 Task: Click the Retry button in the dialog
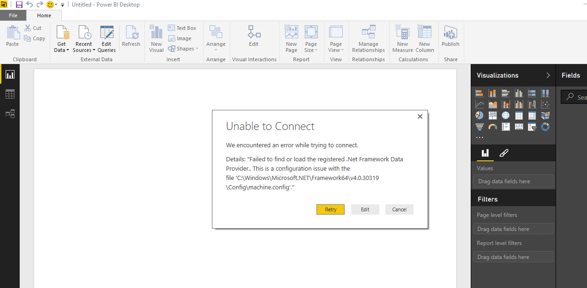[x=331, y=209]
